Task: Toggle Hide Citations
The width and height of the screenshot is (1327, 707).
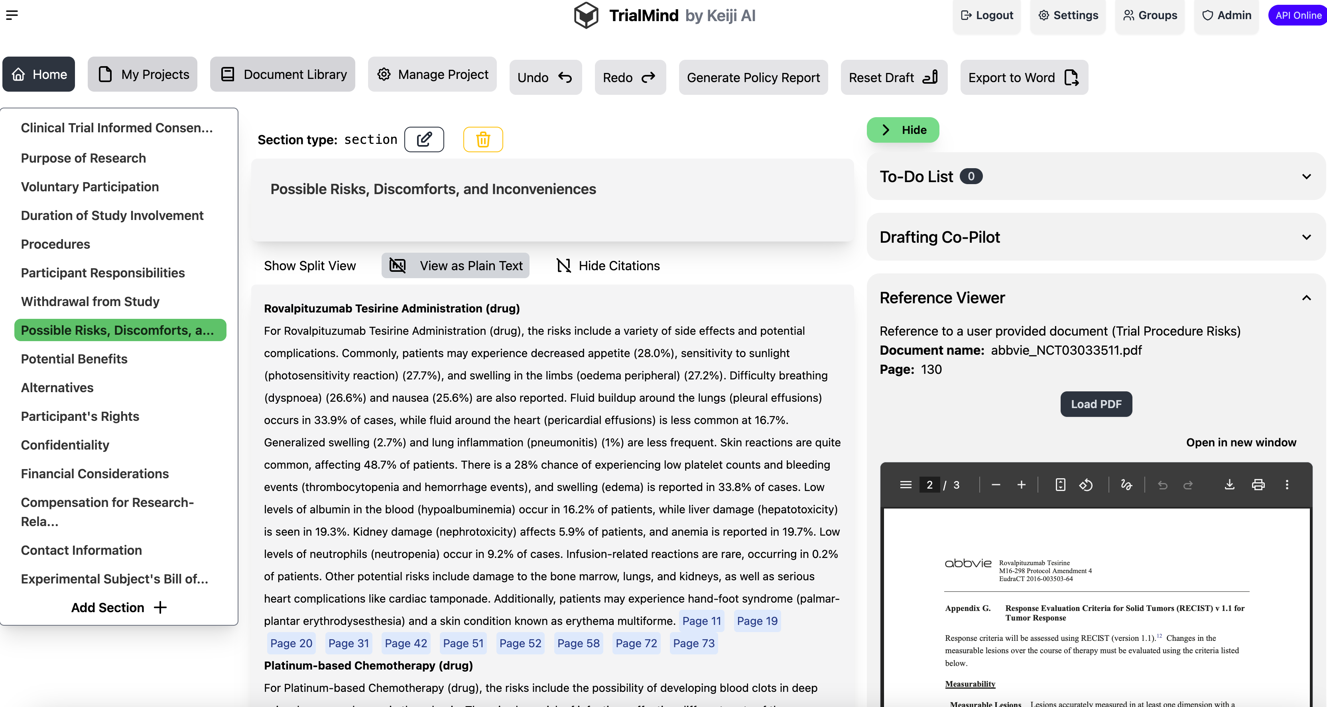Action: pos(608,266)
